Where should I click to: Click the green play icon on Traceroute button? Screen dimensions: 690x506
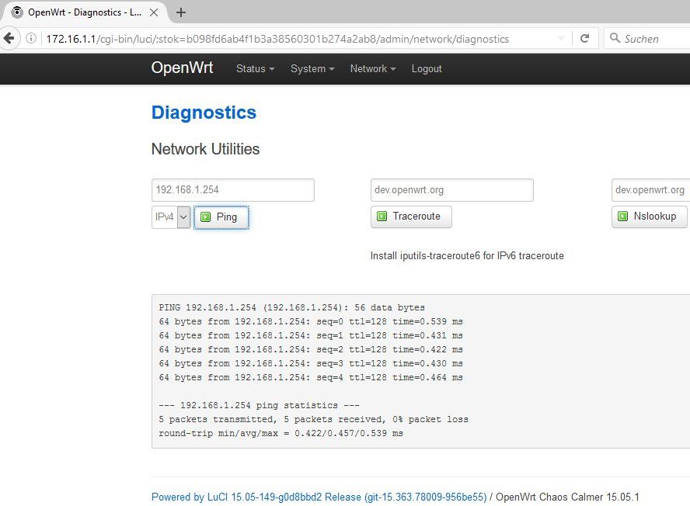click(x=382, y=217)
